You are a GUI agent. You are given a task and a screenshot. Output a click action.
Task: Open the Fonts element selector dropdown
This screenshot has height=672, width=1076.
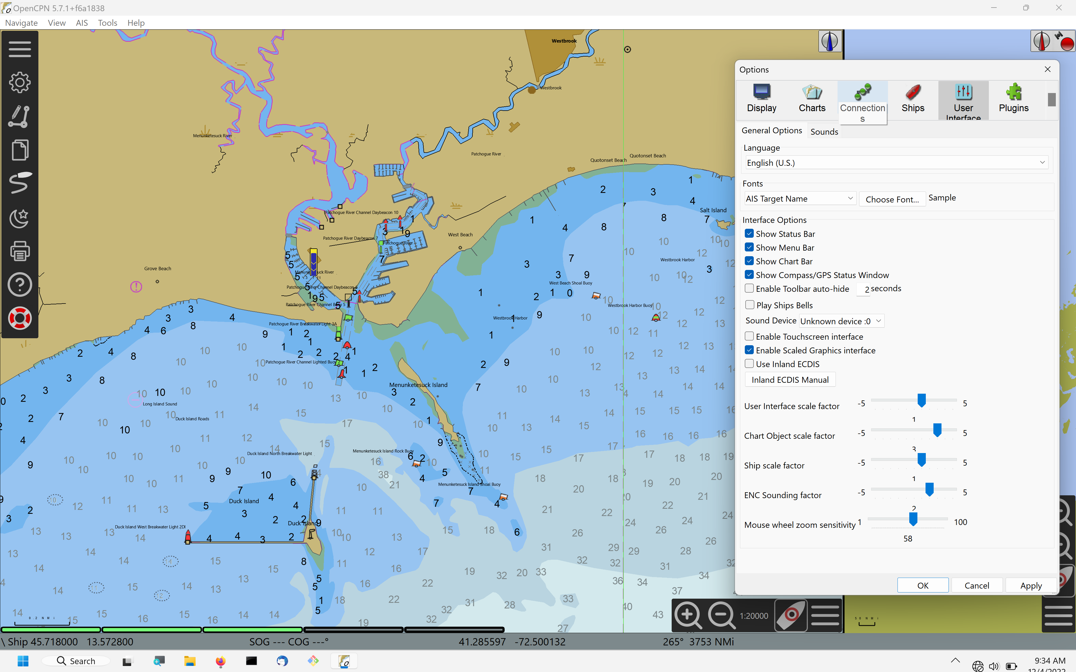click(799, 198)
